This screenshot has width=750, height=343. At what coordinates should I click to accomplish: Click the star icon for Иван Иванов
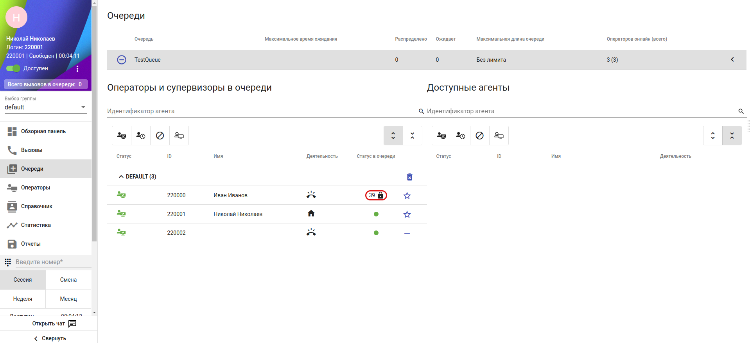tap(407, 196)
